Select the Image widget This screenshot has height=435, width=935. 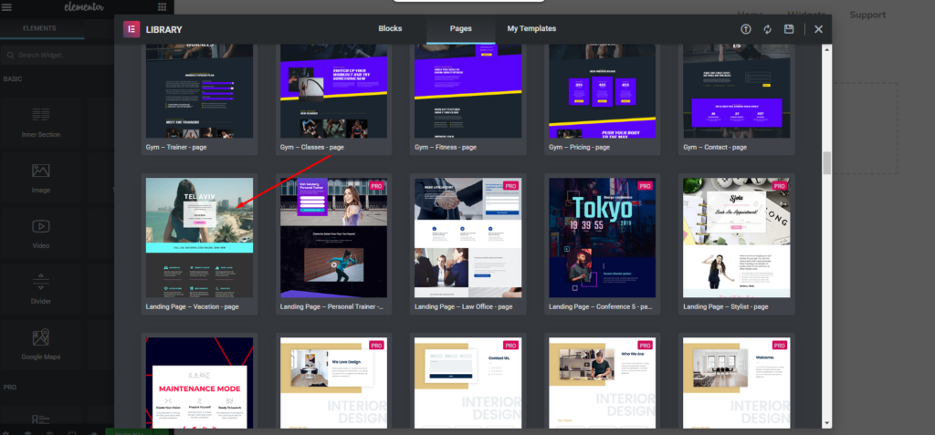tap(40, 178)
